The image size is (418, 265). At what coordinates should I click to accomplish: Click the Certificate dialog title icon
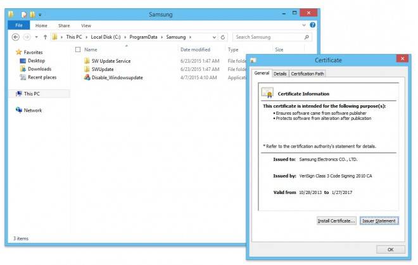click(x=253, y=60)
